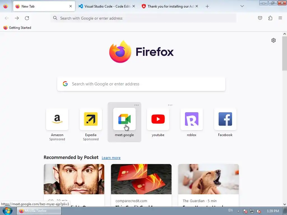The image size is (287, 215).
Task: Go back with the back arrow
Action: (7, 18)
